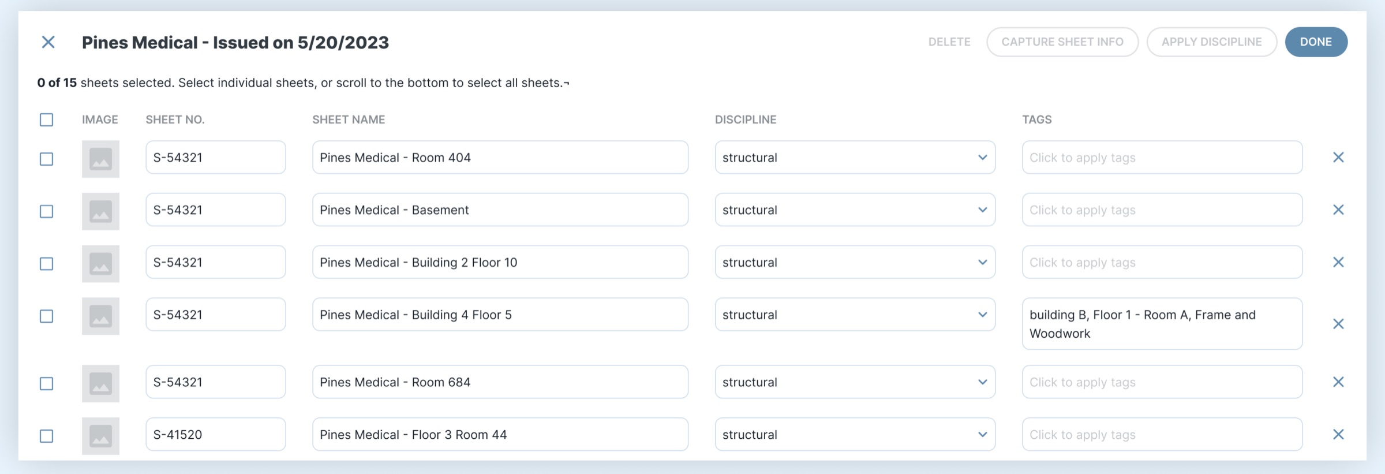Screen dimensions: 1385x474
Task: Tick the Floor 3 Room 44 checkbox
Action: (47, 436)
